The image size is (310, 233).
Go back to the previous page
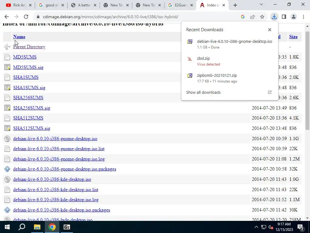(x=7, y=17)
